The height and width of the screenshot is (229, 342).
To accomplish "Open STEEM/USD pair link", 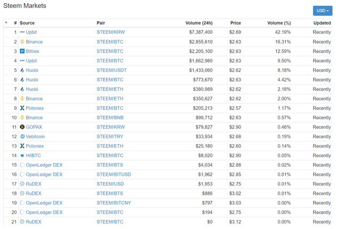I will [110, 184].
